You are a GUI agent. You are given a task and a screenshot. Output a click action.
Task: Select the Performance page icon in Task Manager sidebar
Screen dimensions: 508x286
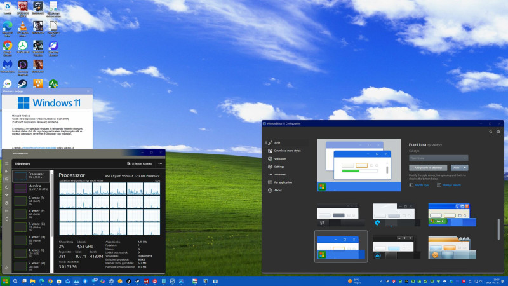point(6,179)
